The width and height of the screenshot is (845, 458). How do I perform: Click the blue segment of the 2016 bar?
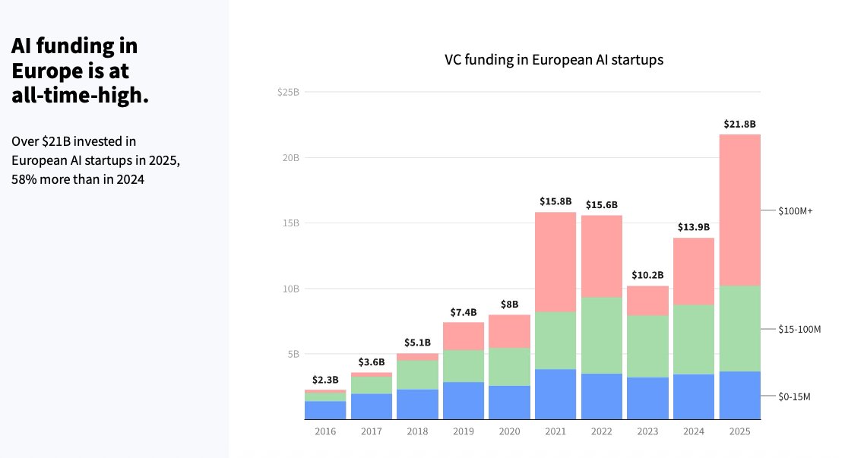coord(325,409)
